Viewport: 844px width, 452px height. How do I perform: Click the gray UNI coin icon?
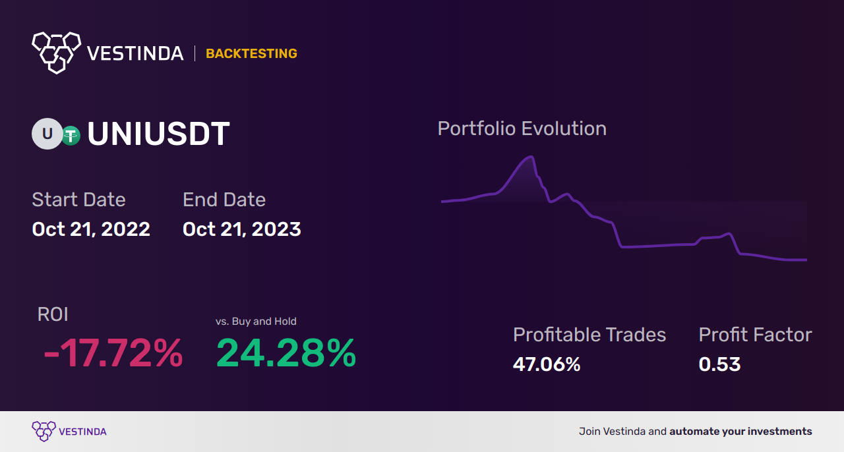[47, 134]
